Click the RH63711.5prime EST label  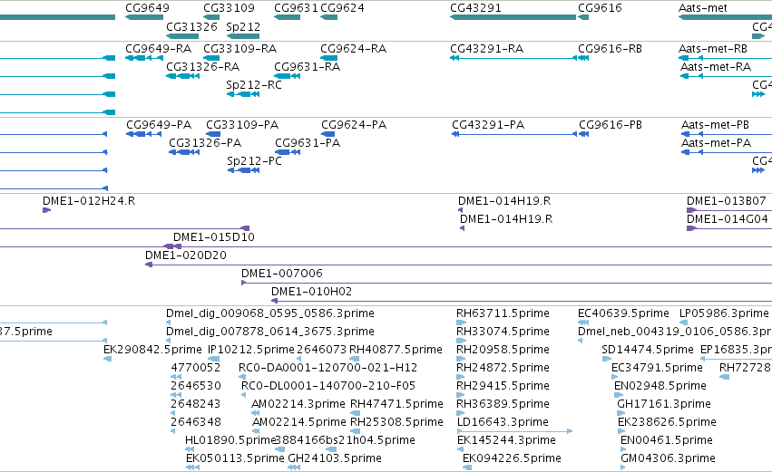pos(503,313)
